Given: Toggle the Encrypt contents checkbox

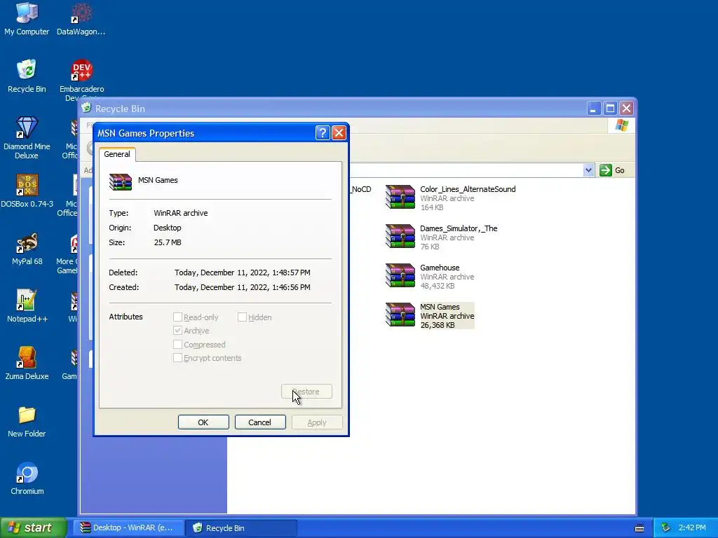Looking at the screenshot, I should [177, 358].
